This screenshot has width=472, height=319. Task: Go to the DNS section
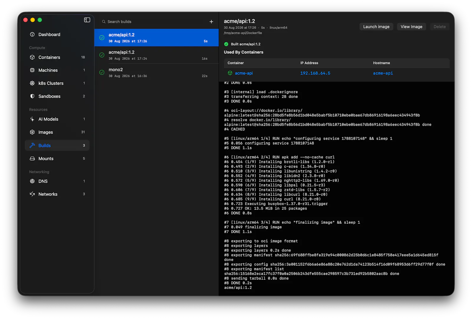(x=57, y=181)
